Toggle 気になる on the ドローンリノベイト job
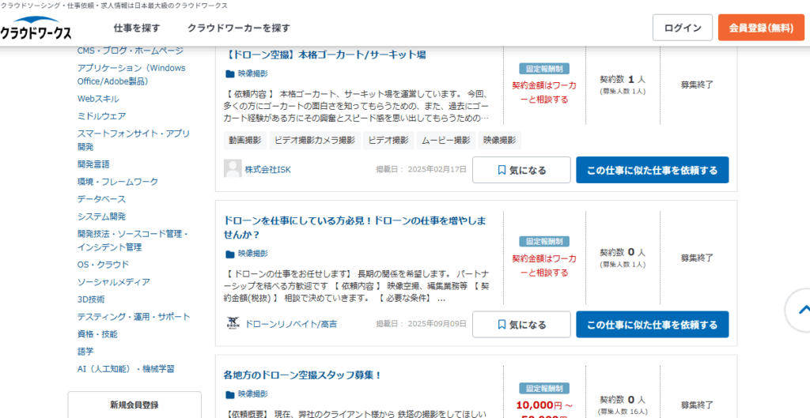 click(x=520, y=325)
